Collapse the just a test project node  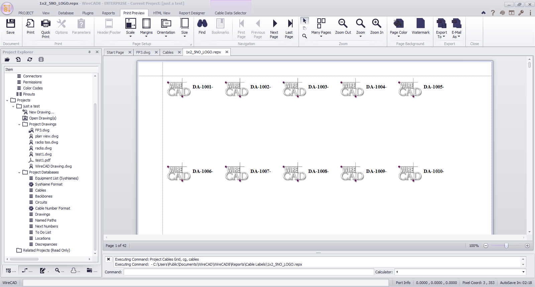[13, 106]
